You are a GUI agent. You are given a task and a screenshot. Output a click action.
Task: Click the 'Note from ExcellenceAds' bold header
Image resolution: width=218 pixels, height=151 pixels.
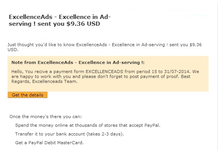pyautogui.click(x=78, y=62)
